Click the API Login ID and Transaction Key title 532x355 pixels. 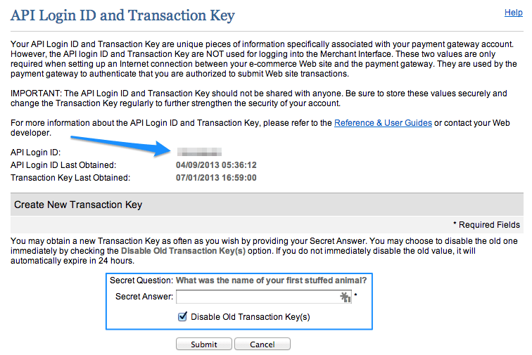point(122,15)
